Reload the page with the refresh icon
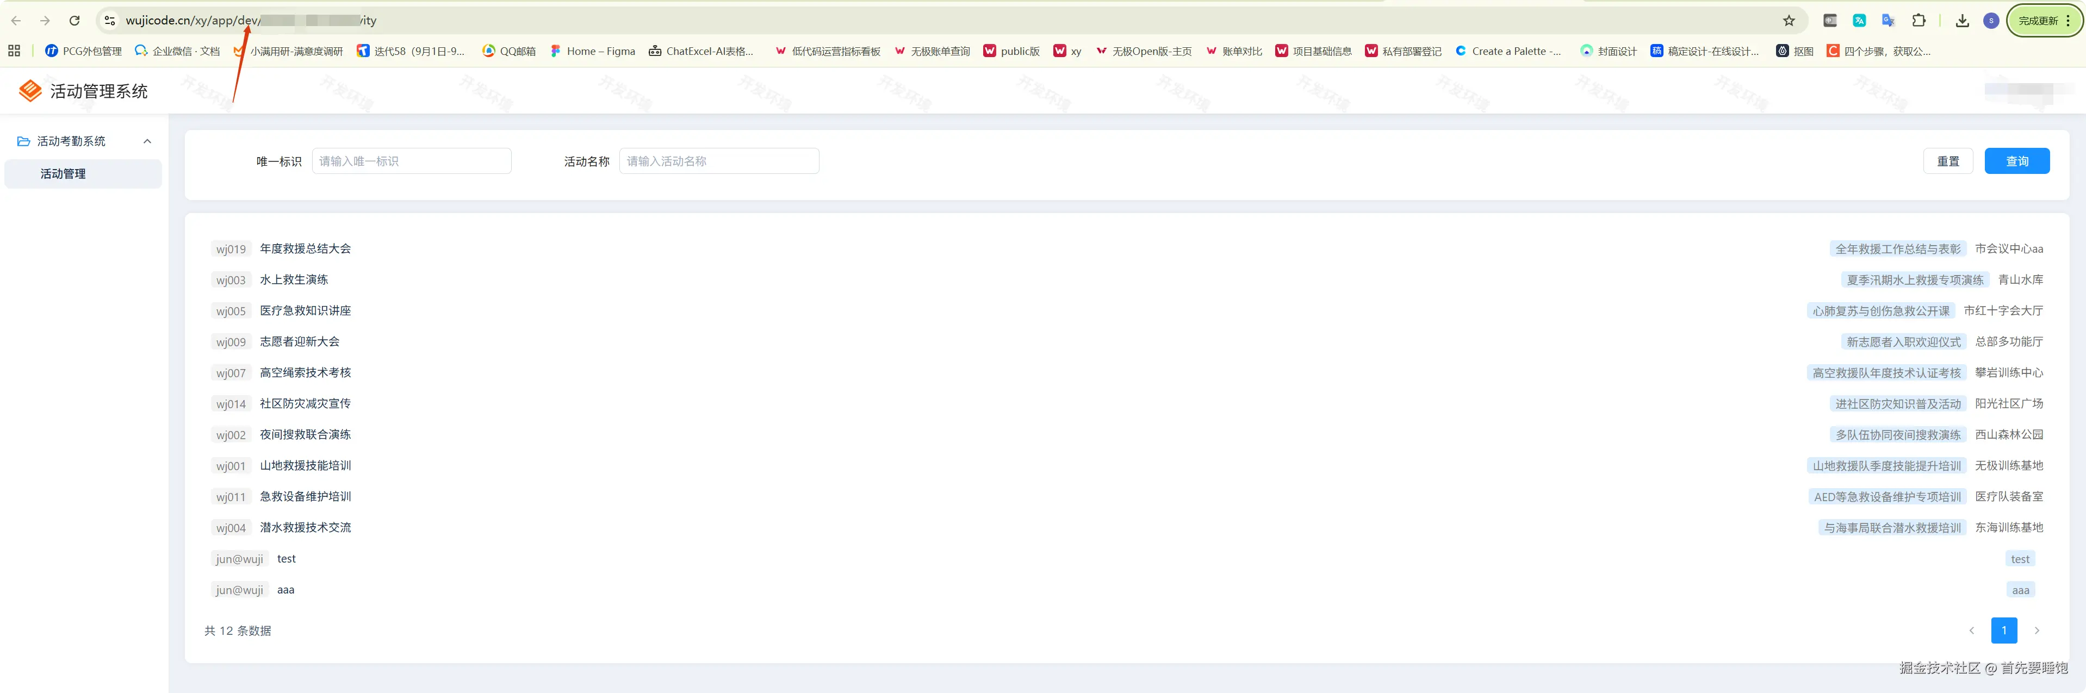Image resolution: width=2086 pixels, height=693 pixels. click(74, 21)
